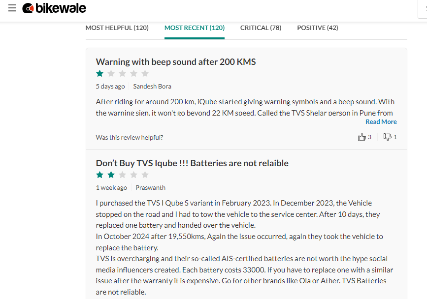Image resolution: width=427 pixels, height=299 pixels.
Task: Open the 'Don't Buy TVS Iqube' review title
Action: point(192,163)
